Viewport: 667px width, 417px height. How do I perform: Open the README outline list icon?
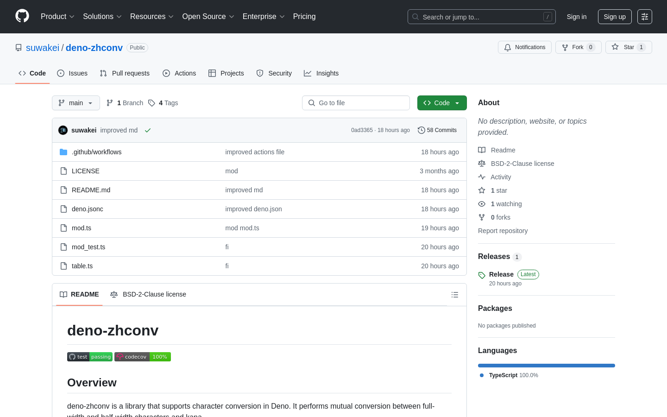click(455, 295)
